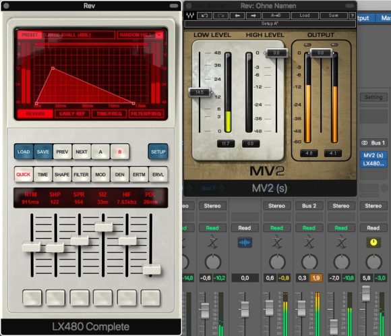Go to next preset with right arrow
The height and width of the screenshot is (336, 391).
pos(253,16)
